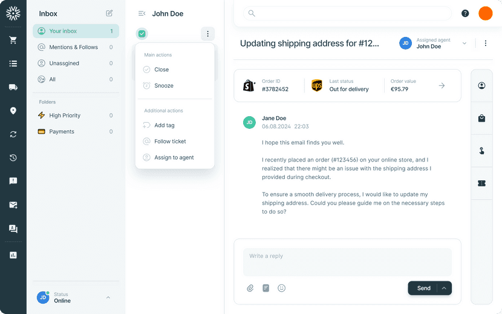Image resolution: width=502 pixels, height=314 pixels.
Task: Click the orange user avatar circle
Action: pyautogui.click(x=485, y=13)
